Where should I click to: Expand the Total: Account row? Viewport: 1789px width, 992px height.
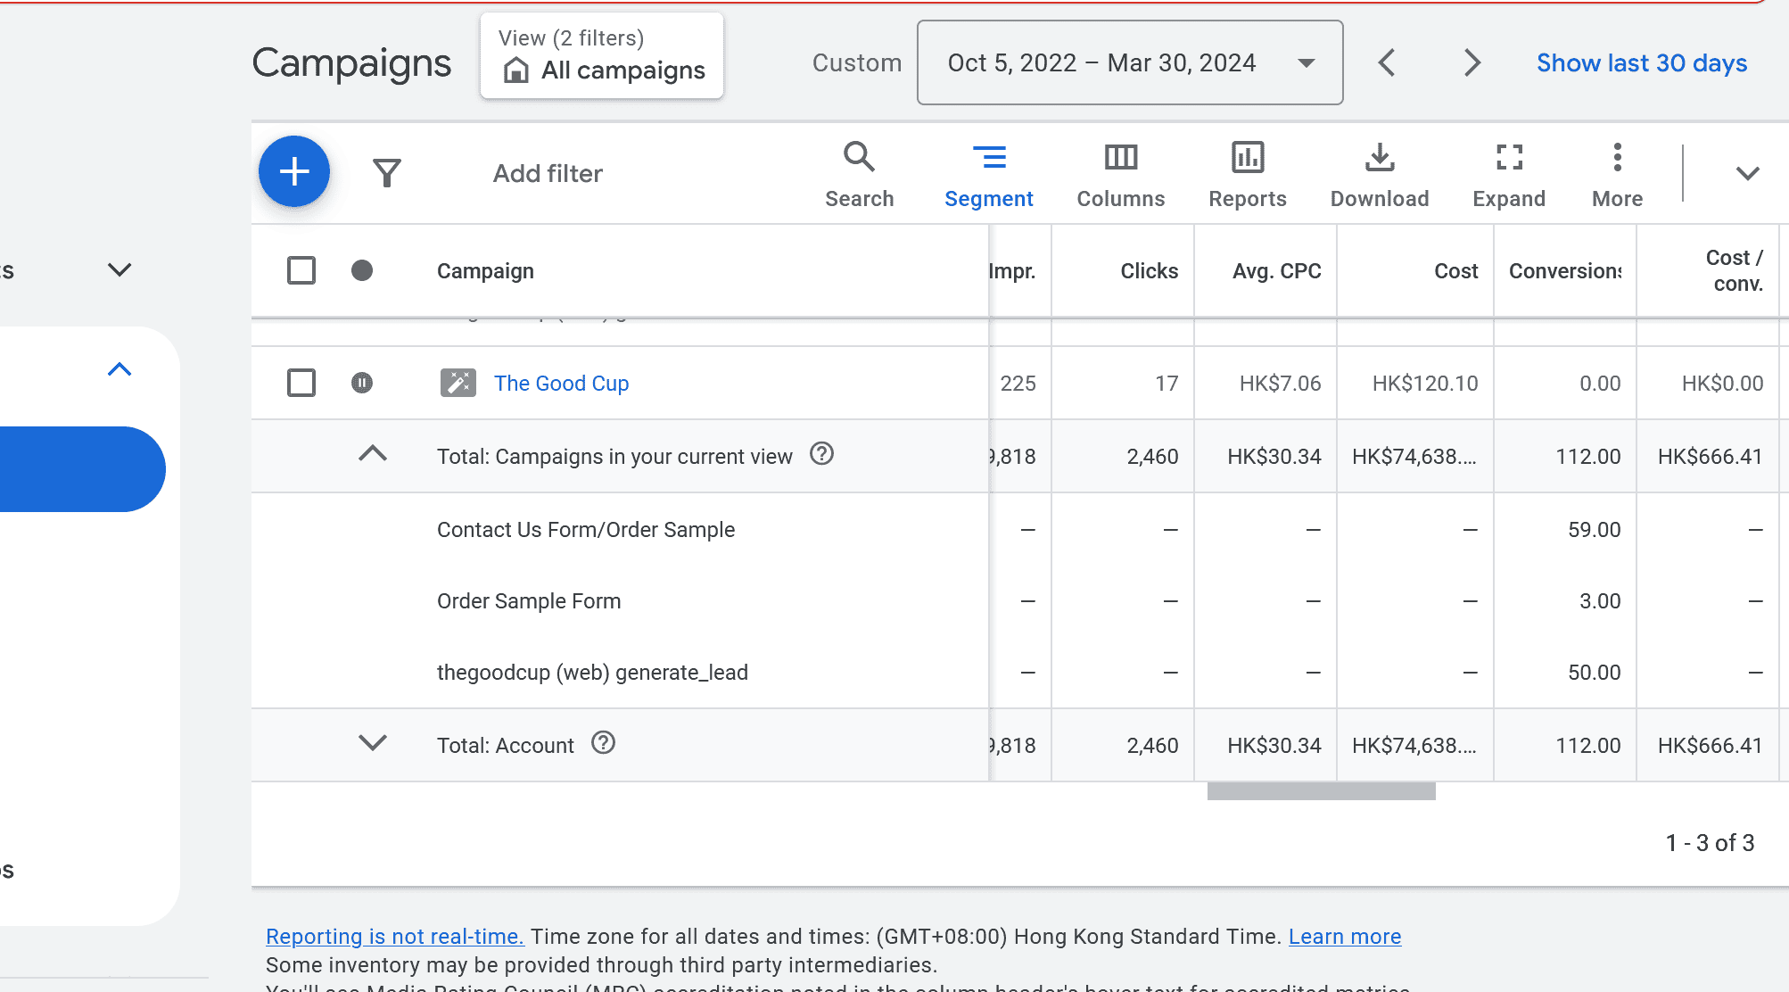tap(373, 743)
